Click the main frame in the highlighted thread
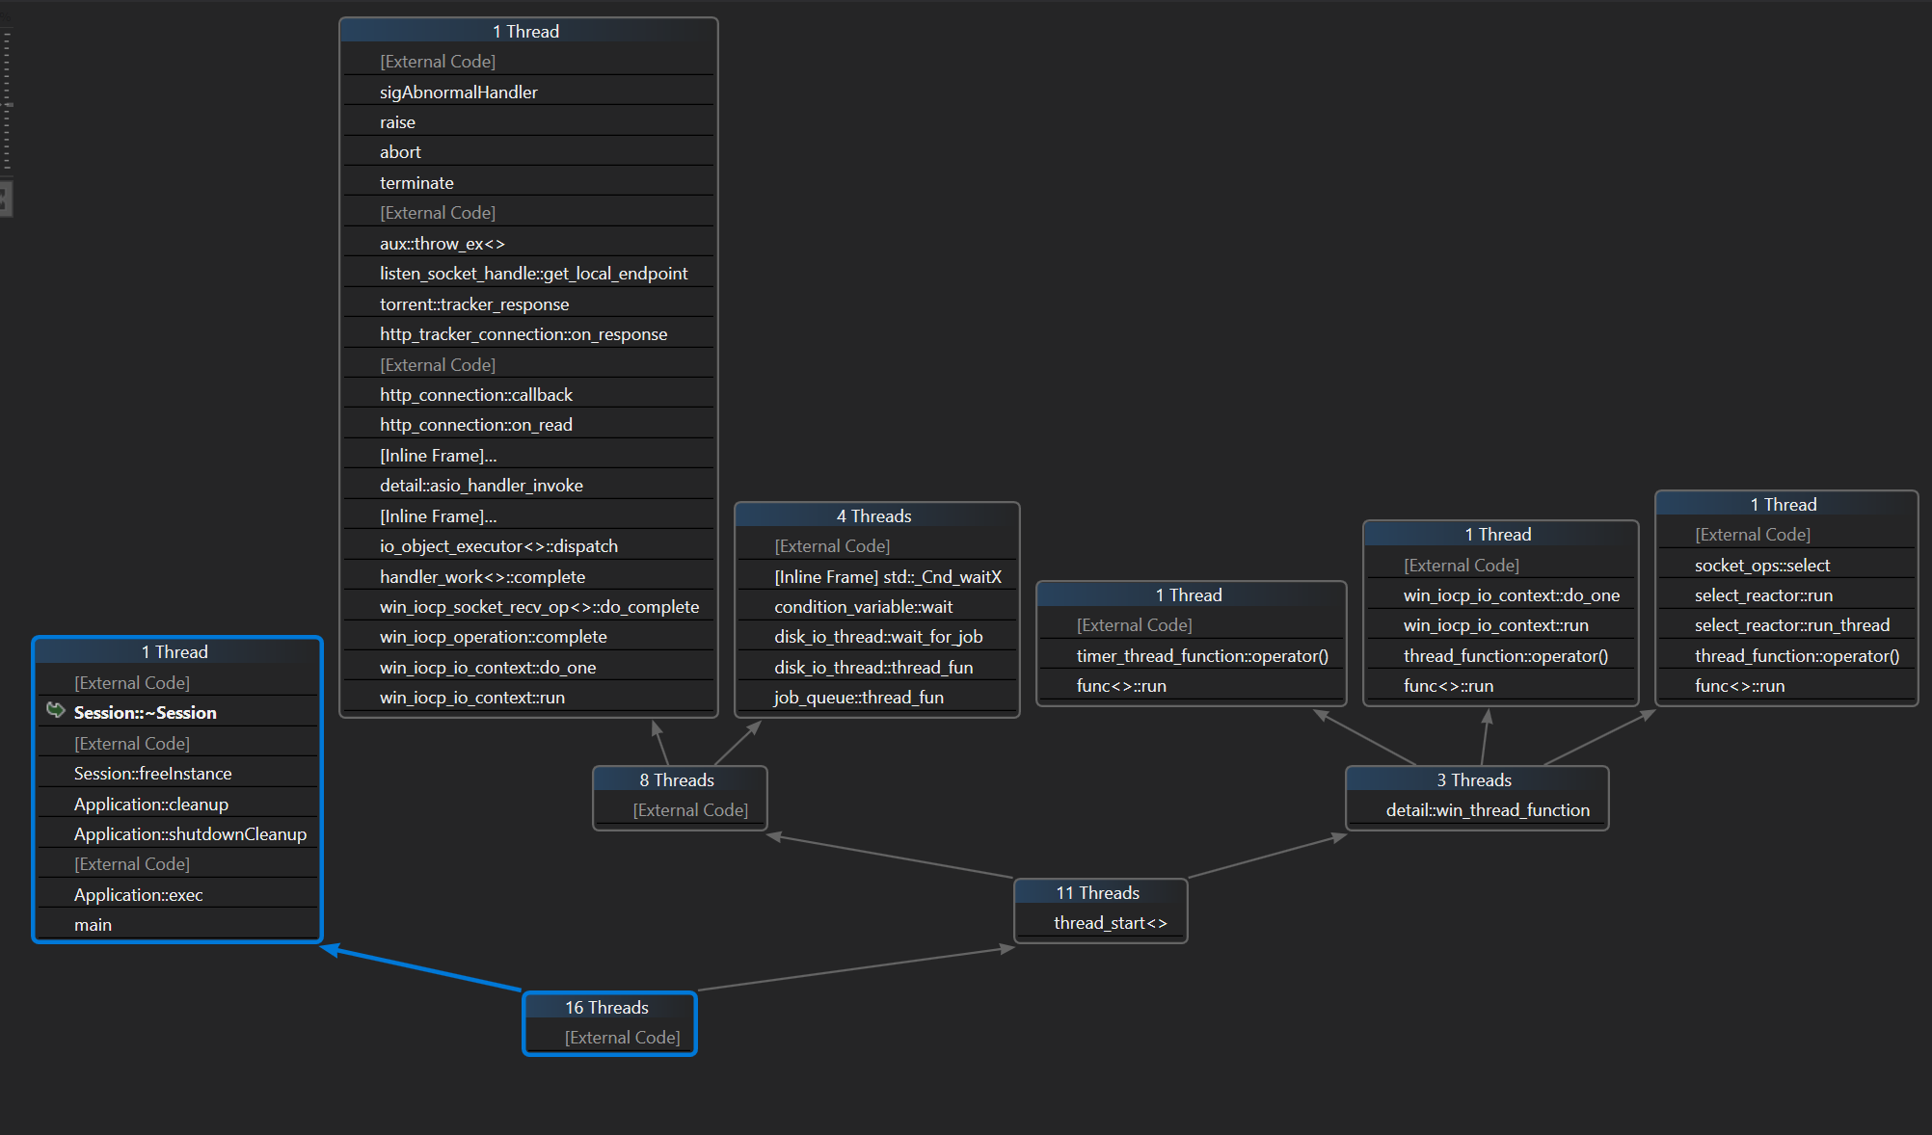This screenshot has width=1932, height=1135. click(x=93, y=925)
